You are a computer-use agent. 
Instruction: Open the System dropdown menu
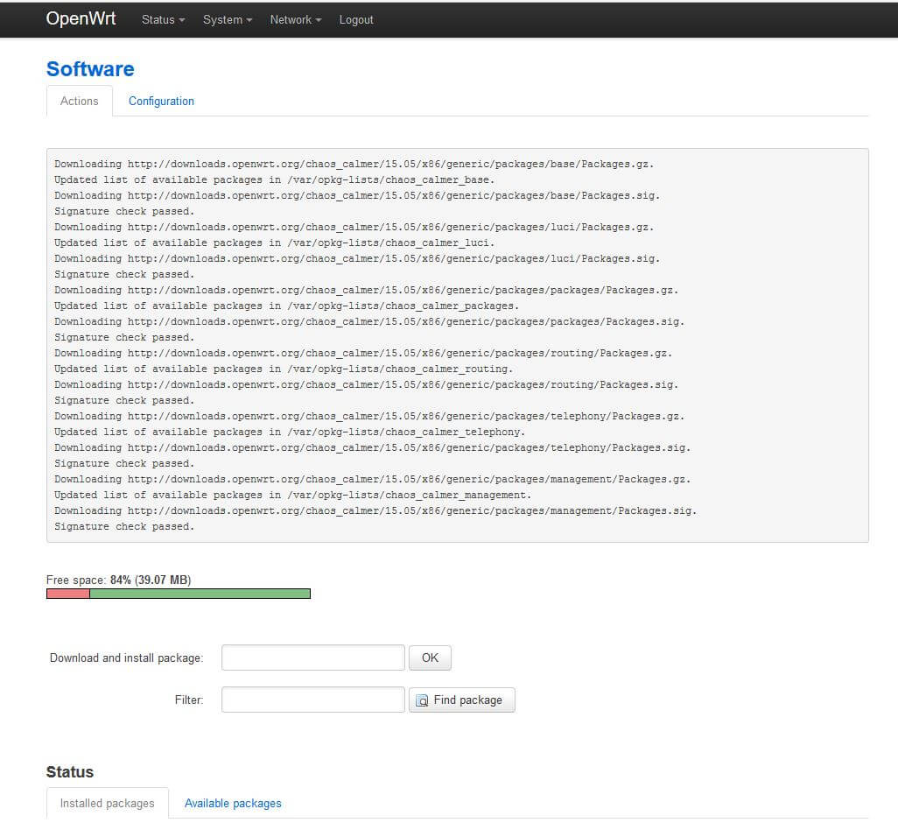pyautogui.click(x=228, y=19)
